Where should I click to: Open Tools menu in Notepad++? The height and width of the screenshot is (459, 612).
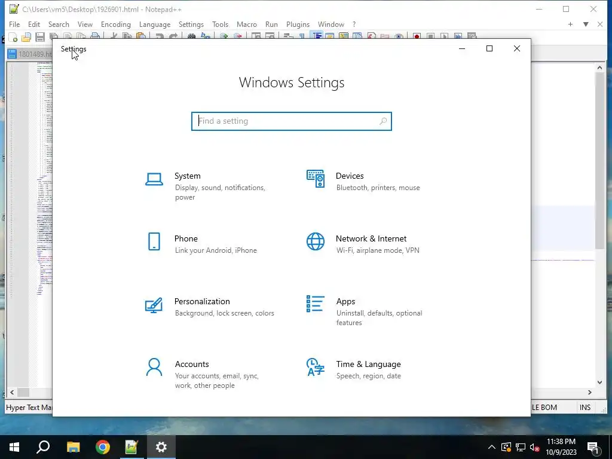(220, 24)
